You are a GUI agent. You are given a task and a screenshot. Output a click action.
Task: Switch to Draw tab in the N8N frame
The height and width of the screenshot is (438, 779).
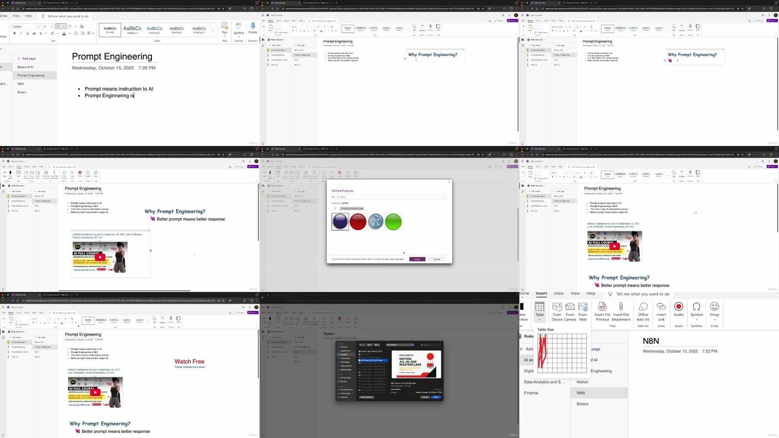[558, 294]
